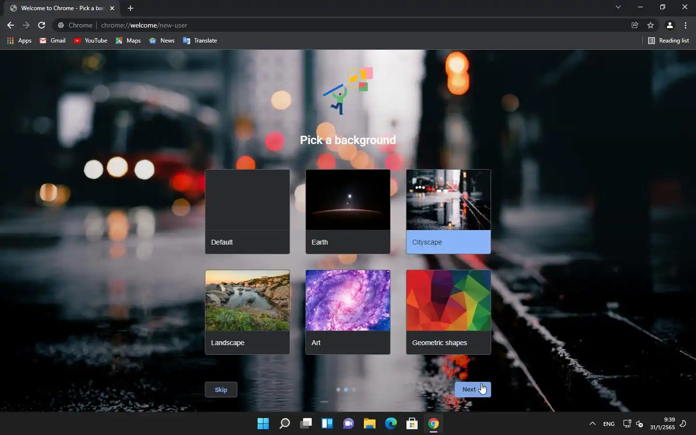Viewport: 696px width, 435px height.
Task: Open the clock and date flyout
Action: tap(663, 423)
